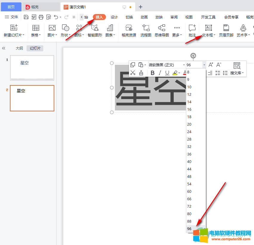Screen dimensions: 254x245
Task: Click the Save icon in quick access toolbar
Action: 26,17
